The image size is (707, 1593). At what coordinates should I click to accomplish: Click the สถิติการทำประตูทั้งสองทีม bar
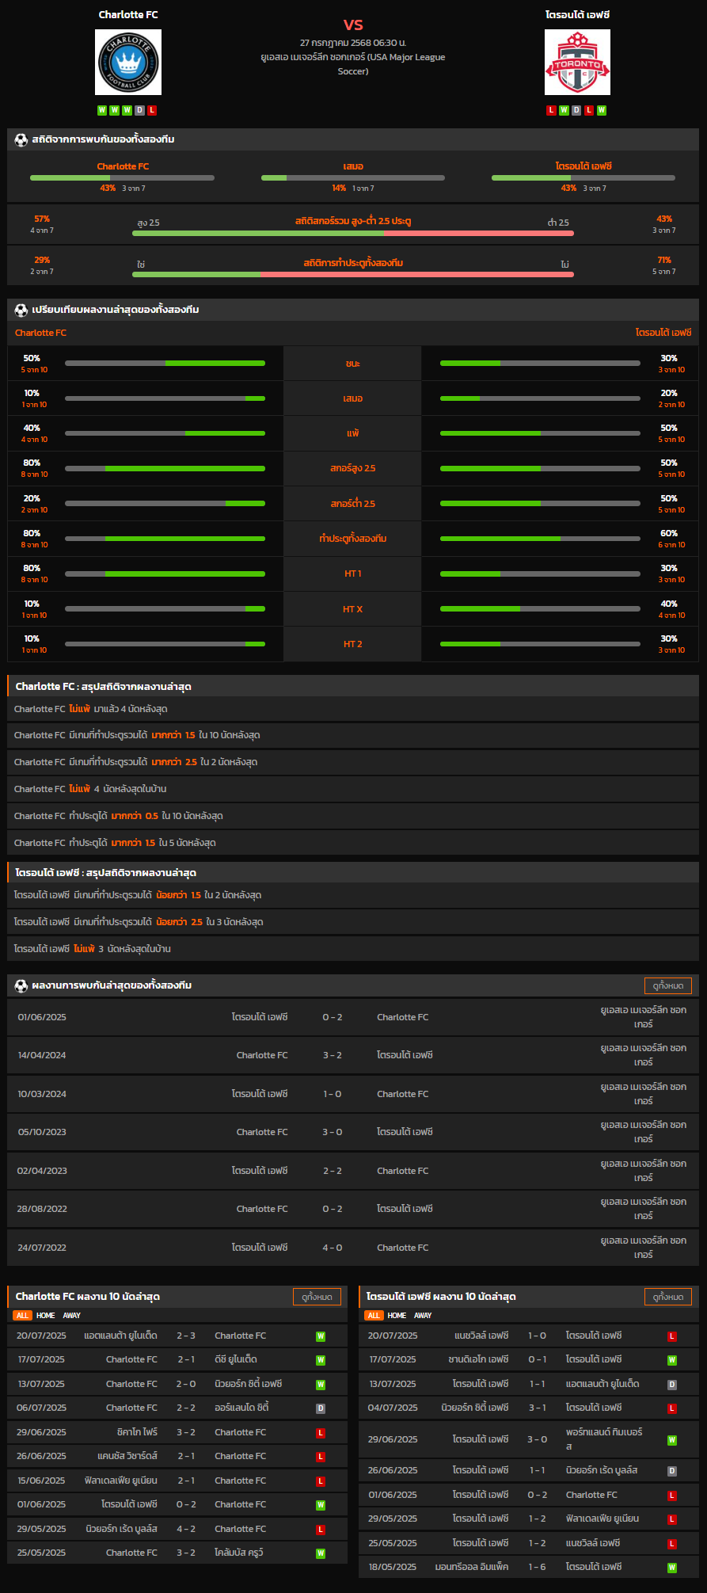353,274
